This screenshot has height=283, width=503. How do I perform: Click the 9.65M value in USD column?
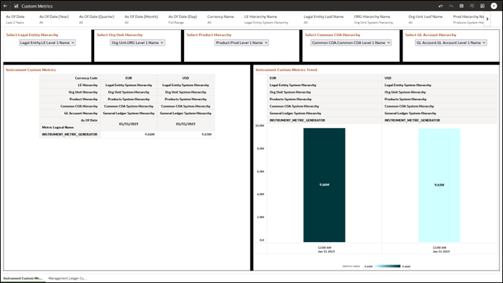point(206,134)
